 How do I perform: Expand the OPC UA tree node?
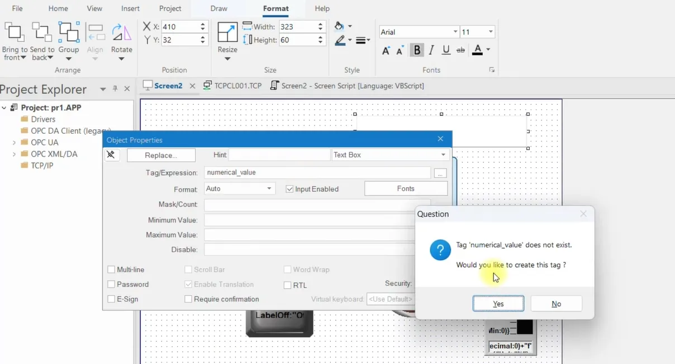[14, 143]
